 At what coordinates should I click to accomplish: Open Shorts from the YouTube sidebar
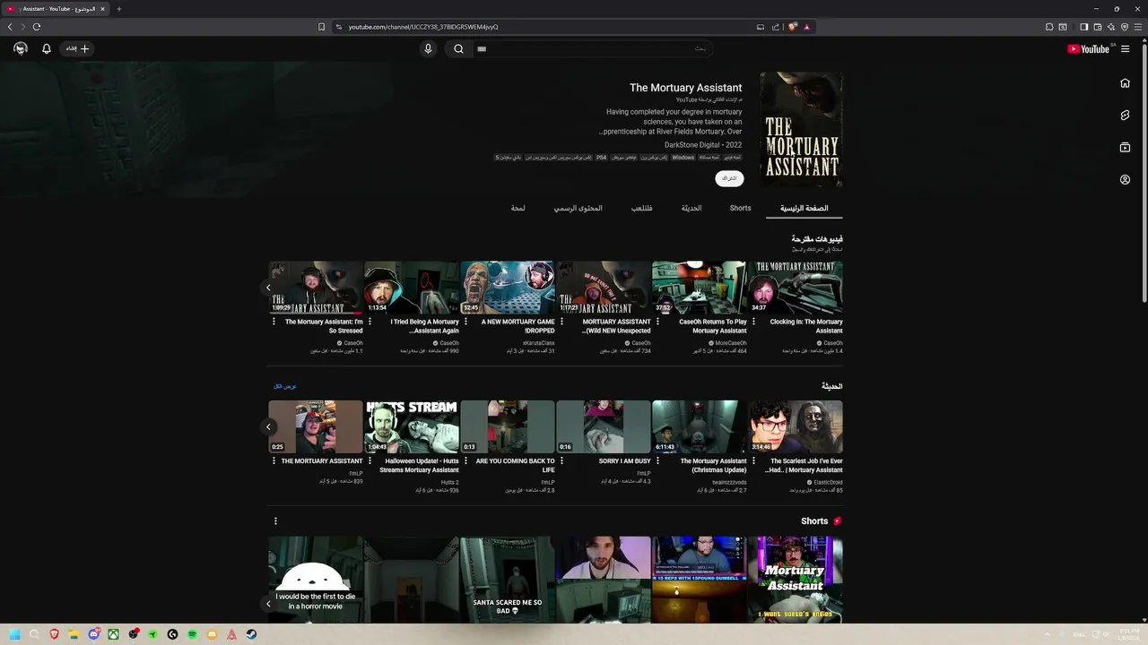(x=1125, y=116)
